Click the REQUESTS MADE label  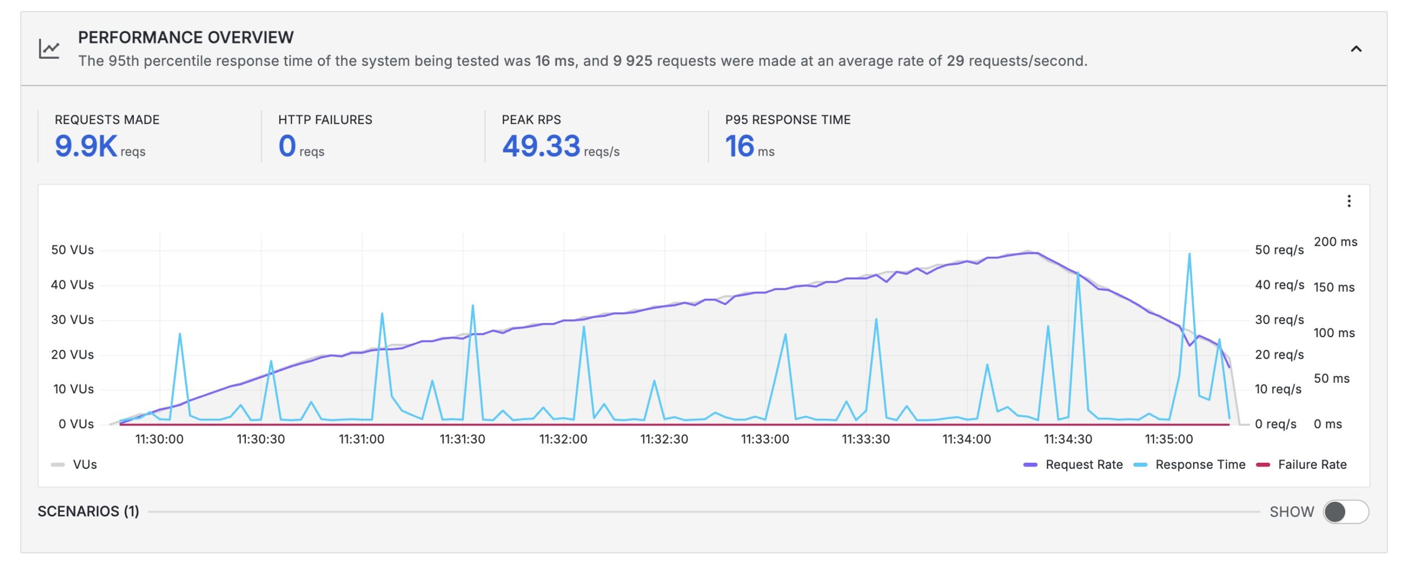(x=106, y=120)
